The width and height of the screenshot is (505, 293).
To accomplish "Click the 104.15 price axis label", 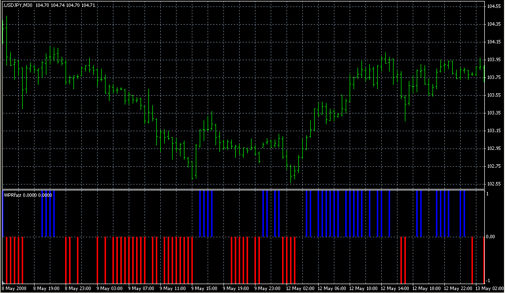I will click(x=494, y=42).
